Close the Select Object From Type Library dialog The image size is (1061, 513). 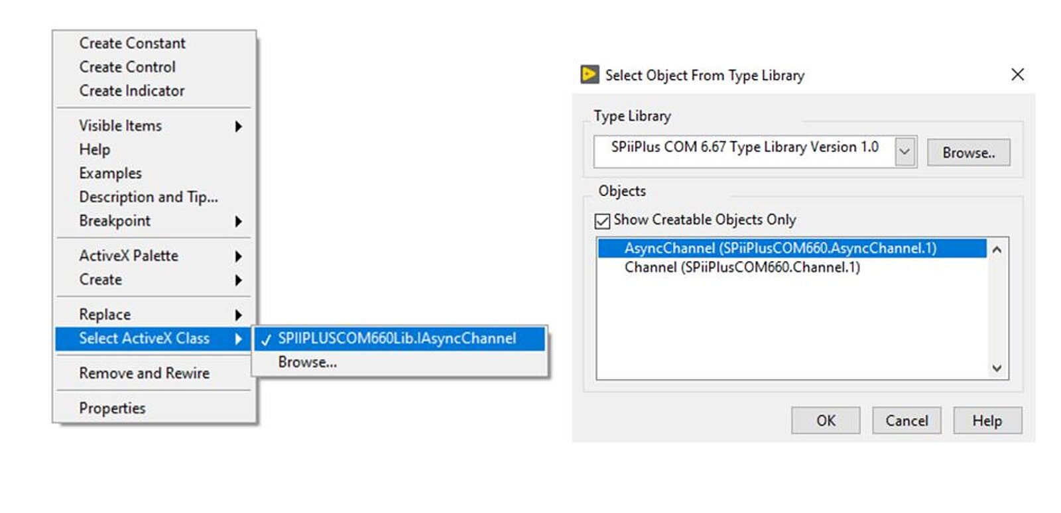pos(1017,74)
